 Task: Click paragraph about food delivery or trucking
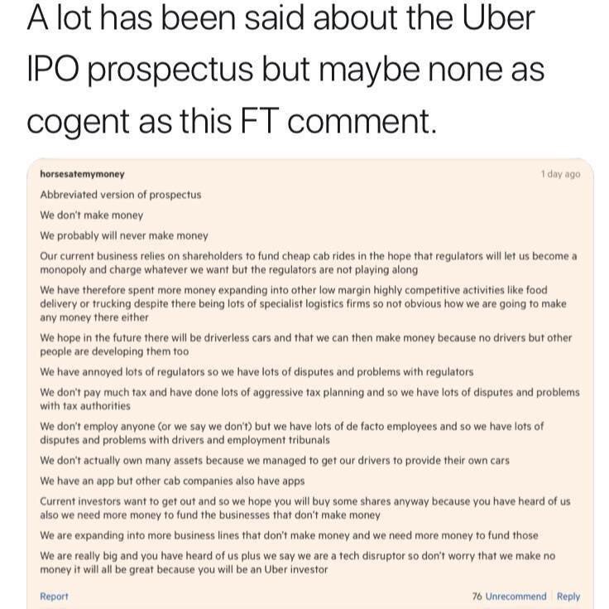(x=302, y=304)
